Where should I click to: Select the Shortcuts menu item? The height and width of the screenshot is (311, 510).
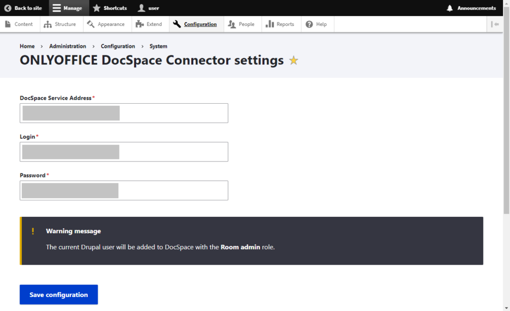pyautogui.click(x=110, y=8)
